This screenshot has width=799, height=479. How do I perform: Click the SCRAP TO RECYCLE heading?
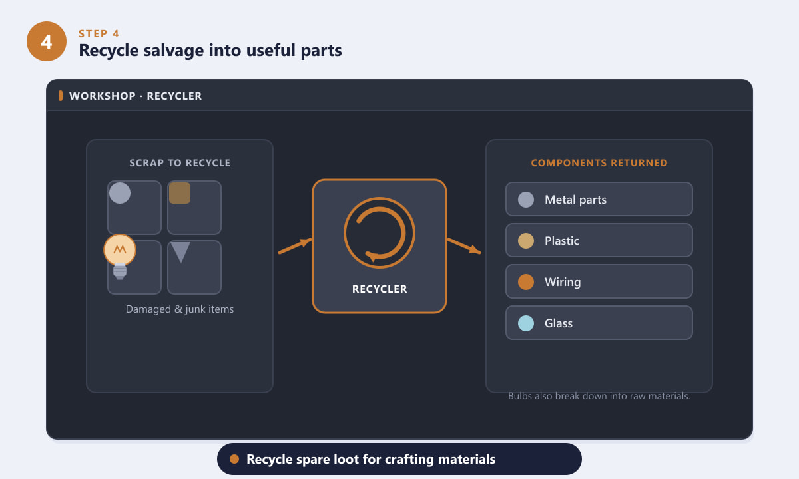(x=180, y=163)
